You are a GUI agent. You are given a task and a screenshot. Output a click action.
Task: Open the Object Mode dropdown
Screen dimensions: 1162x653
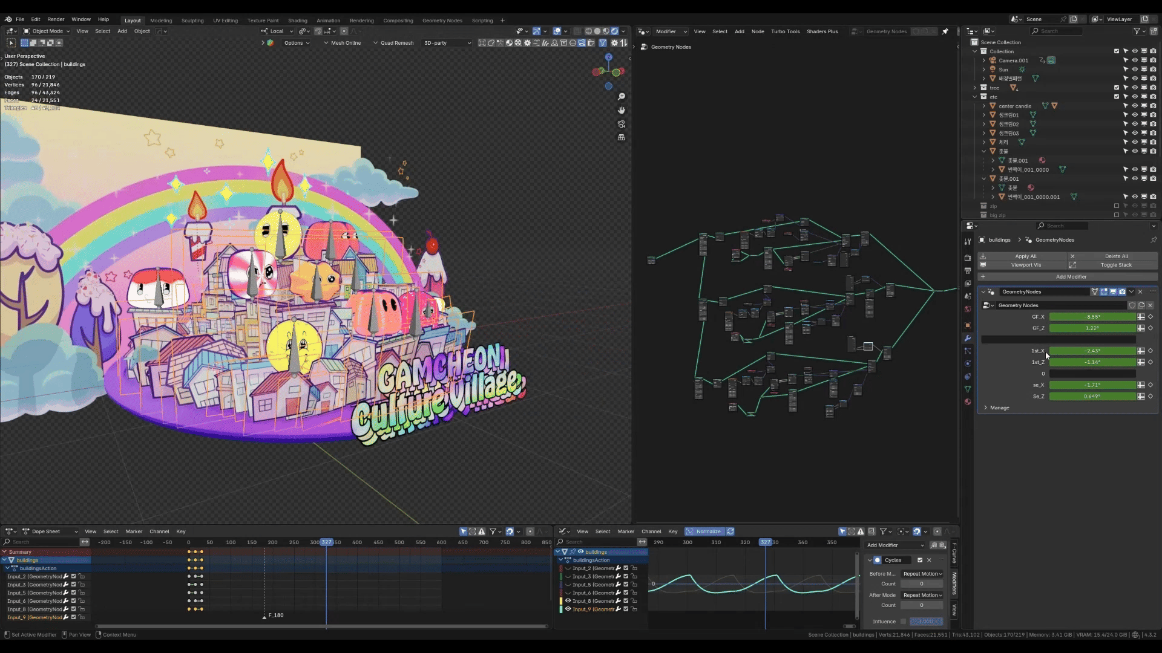(x=47, y=31)
